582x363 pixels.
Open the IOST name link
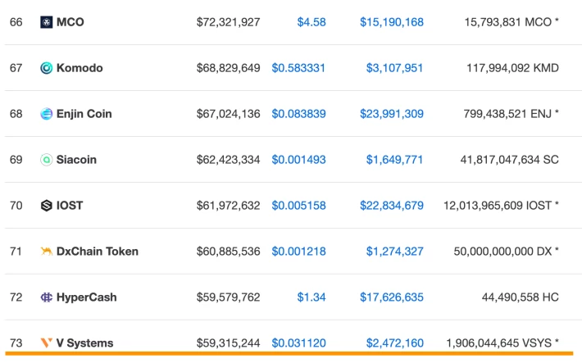coord(70,205)
